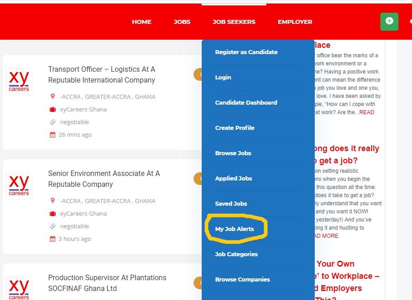Image resolution: width=412 pixels, height=300 pixels.
Task: Click ACCRA location text under Senior Environment Associate
Action: 108,201
